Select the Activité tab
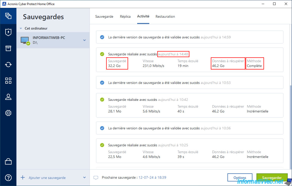 coord(143,16)
